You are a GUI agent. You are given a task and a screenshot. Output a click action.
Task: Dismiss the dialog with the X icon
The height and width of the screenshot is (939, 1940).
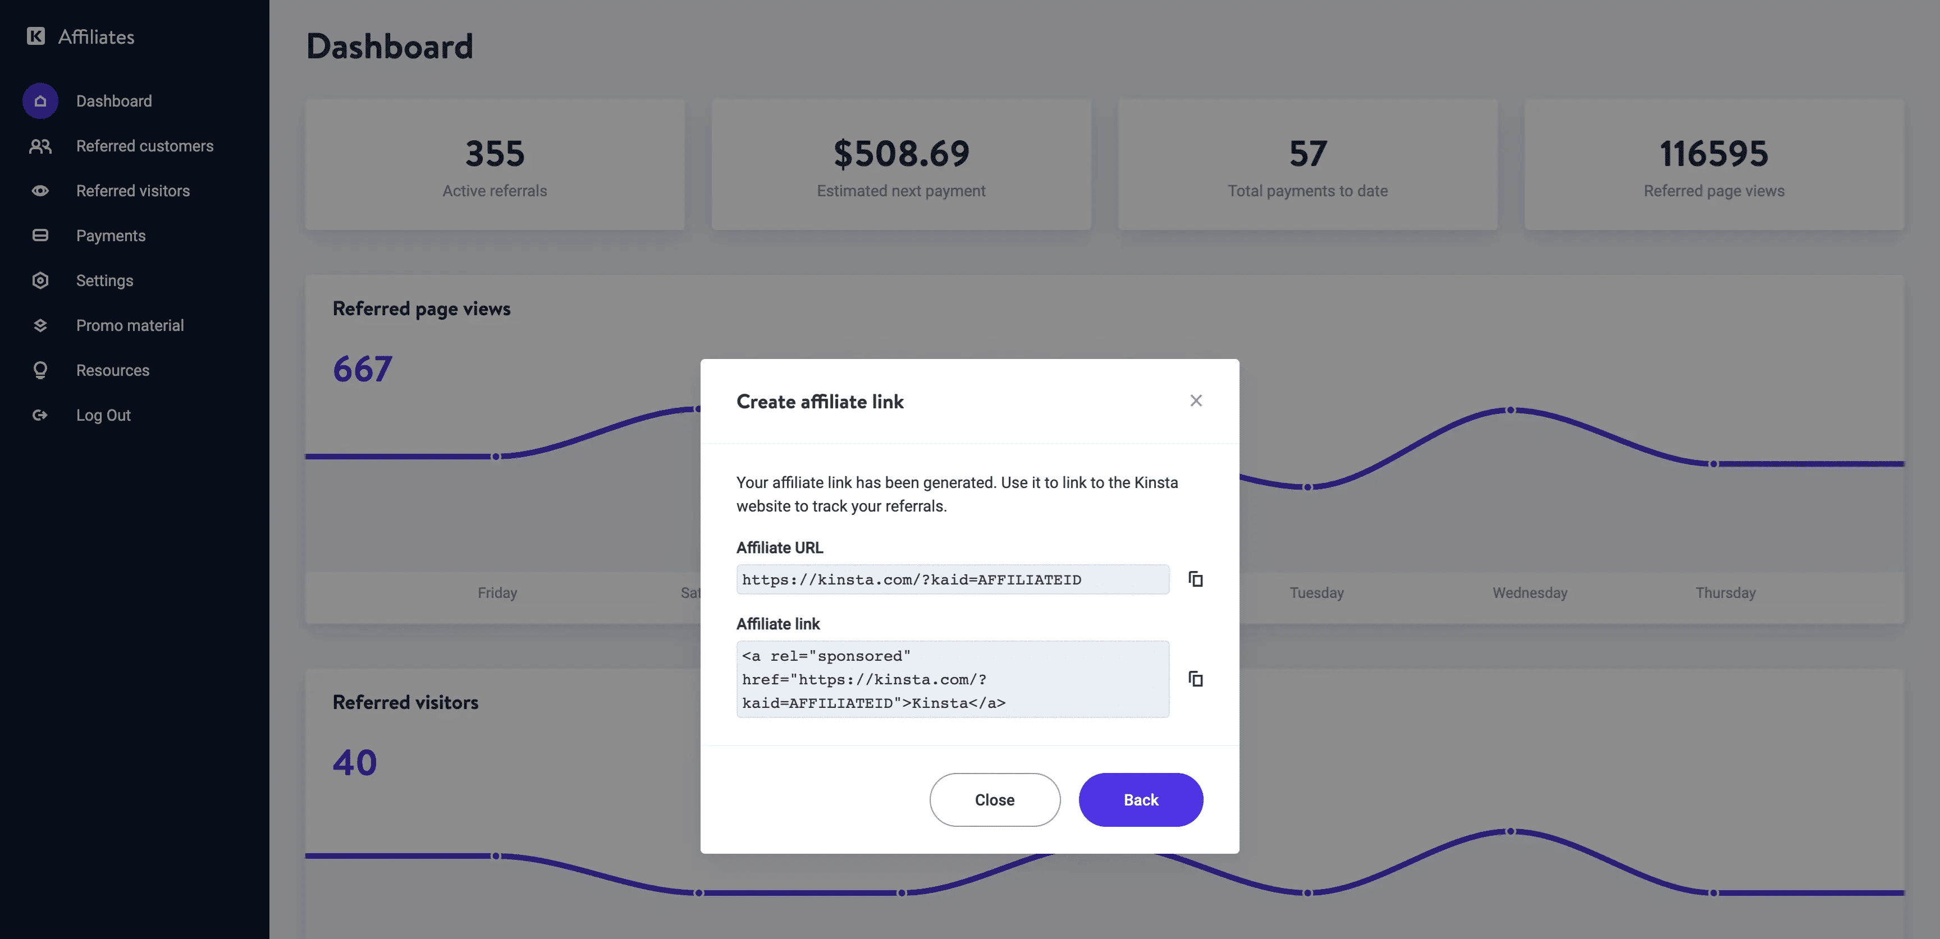pos(1196,401)
